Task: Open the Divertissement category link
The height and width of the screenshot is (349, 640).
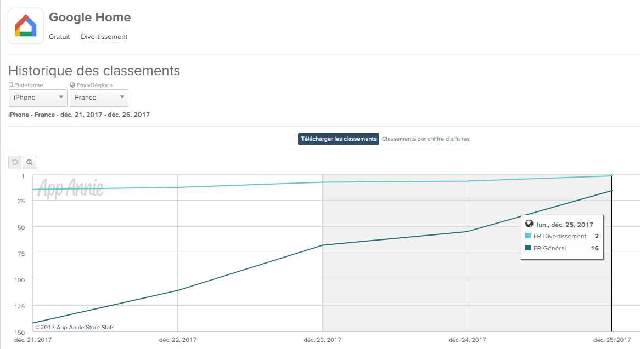Action: pyautogui.click(x=104, y=37)
